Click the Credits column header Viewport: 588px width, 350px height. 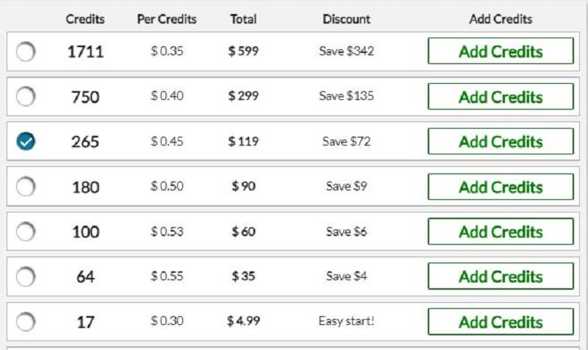click(85, 19)
